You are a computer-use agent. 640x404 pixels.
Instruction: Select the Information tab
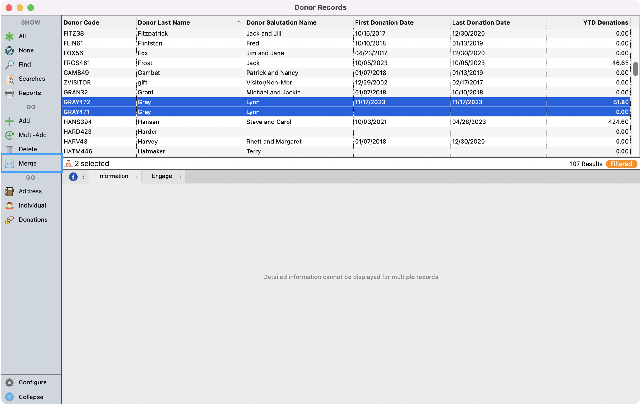[x=113, y=176]
